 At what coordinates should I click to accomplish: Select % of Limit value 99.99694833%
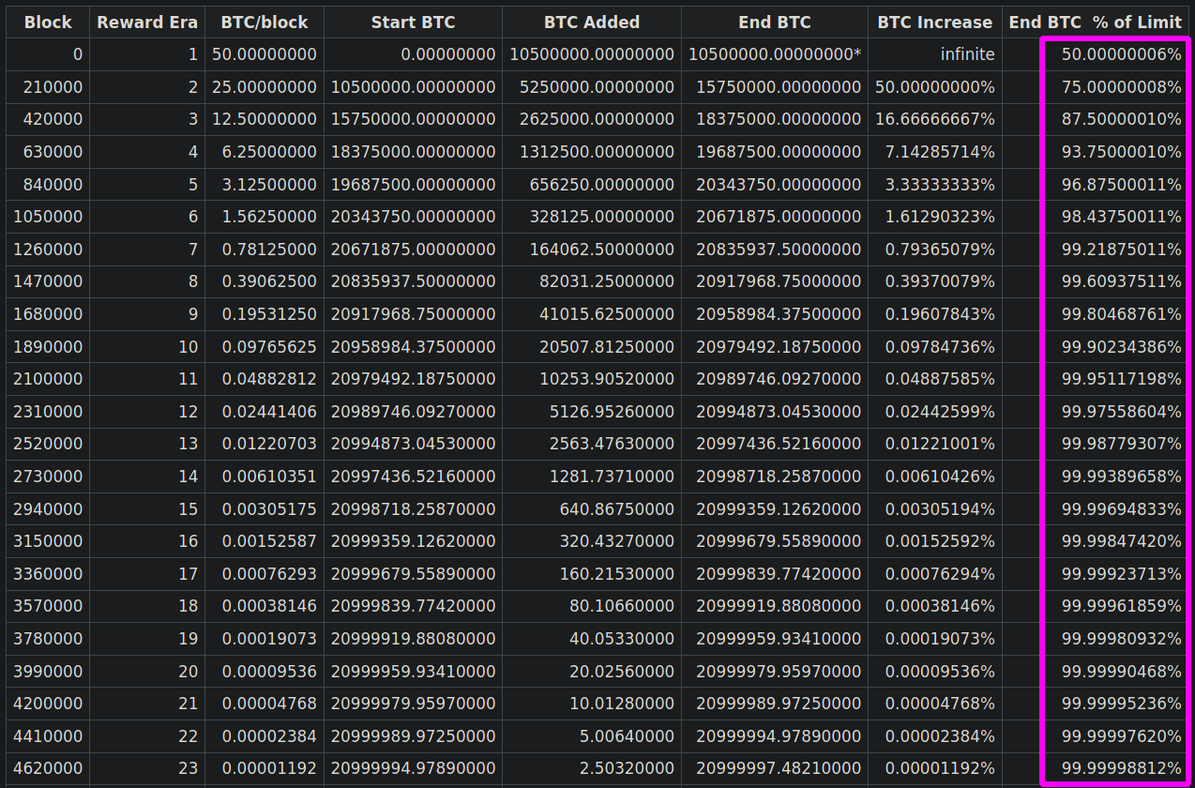pyautogui.click(x=1096, y=509)
